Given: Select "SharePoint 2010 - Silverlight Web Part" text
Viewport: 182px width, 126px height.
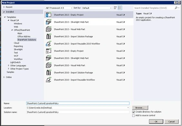Looking at the screenshot, I should point(71,58).
